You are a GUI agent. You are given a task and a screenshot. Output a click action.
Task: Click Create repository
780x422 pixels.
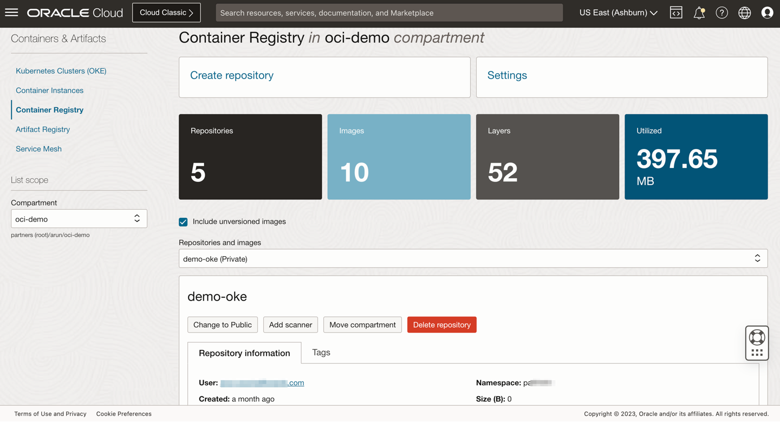click(x=231, y=75)
